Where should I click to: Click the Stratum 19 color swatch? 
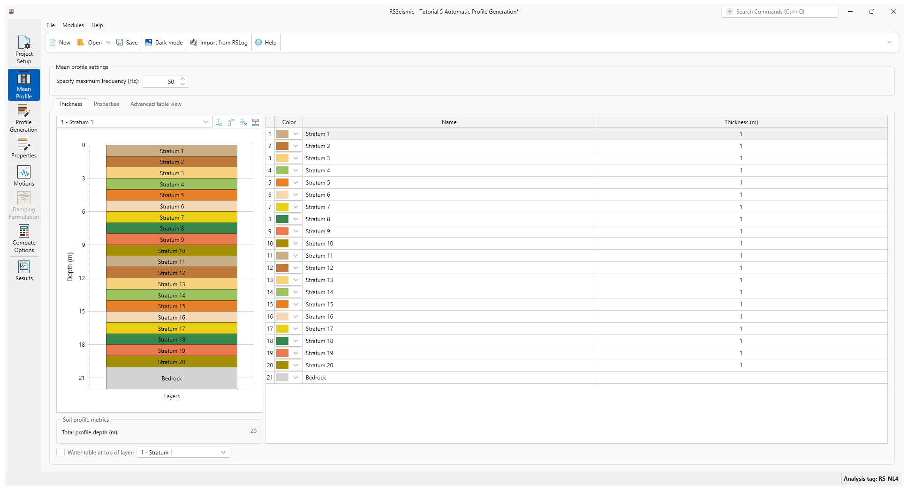click(282, 353)
